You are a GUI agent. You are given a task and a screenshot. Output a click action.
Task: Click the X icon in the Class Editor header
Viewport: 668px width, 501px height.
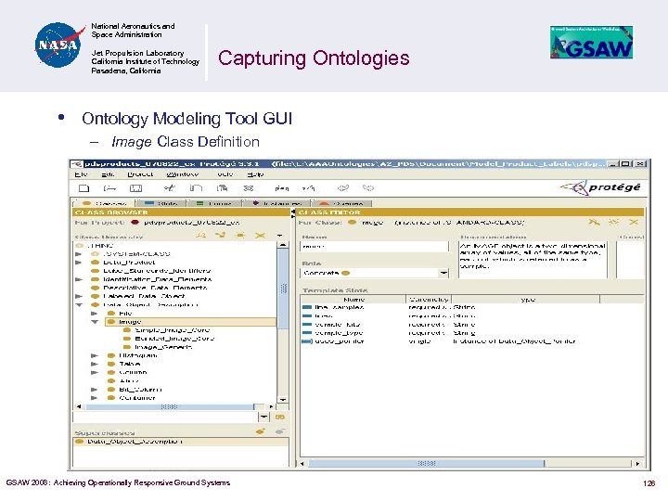pyautogui.click(x=634, y=222)
